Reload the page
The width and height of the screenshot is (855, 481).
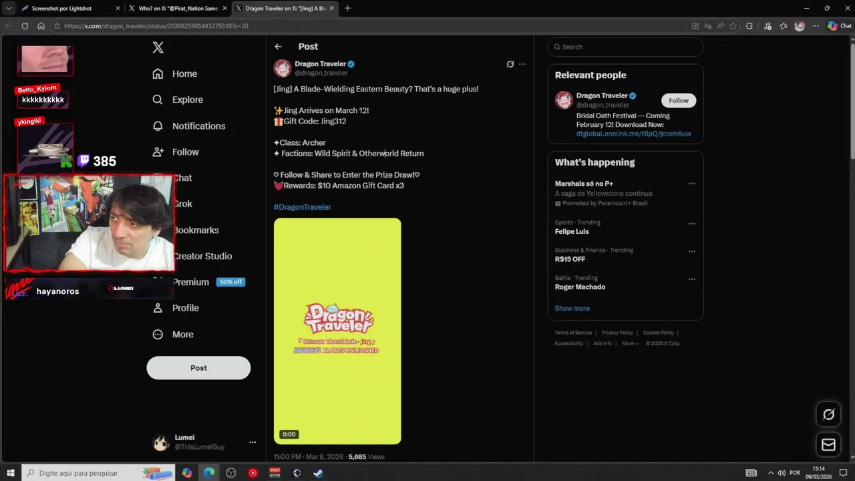click(x=25, y=26)
